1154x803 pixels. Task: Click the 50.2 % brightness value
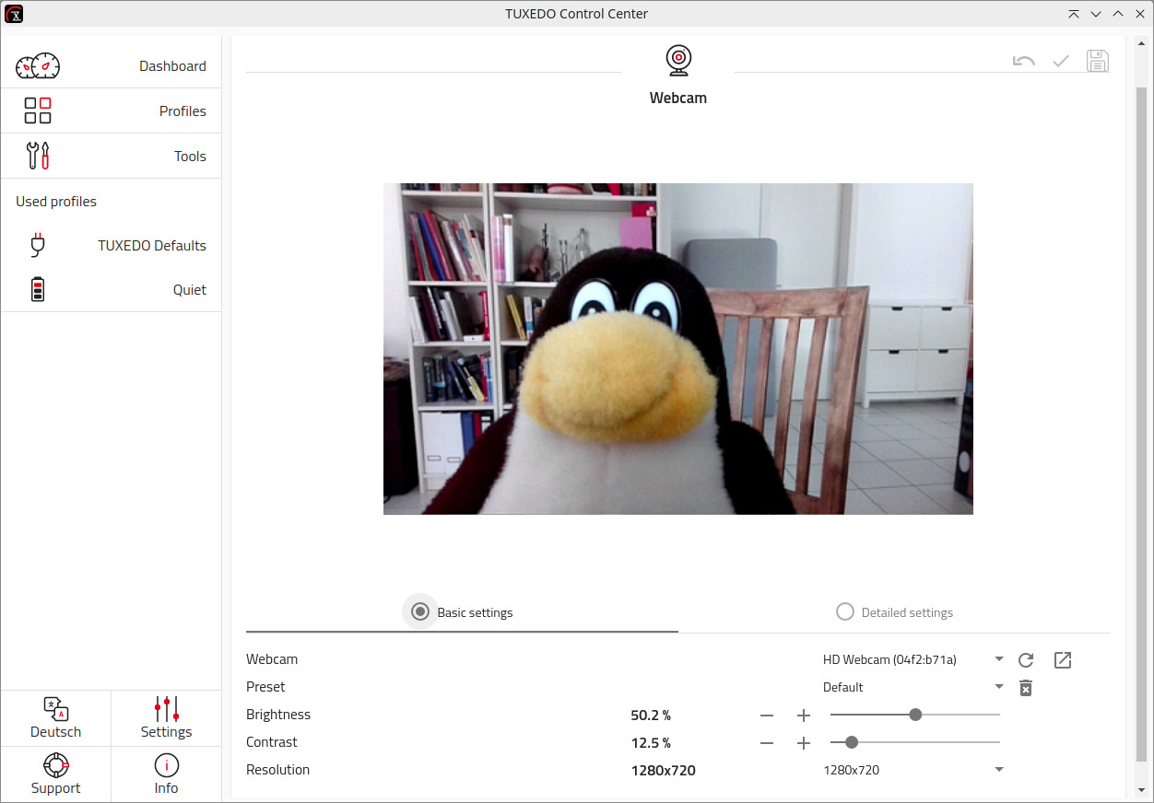(x=651, y=716)
